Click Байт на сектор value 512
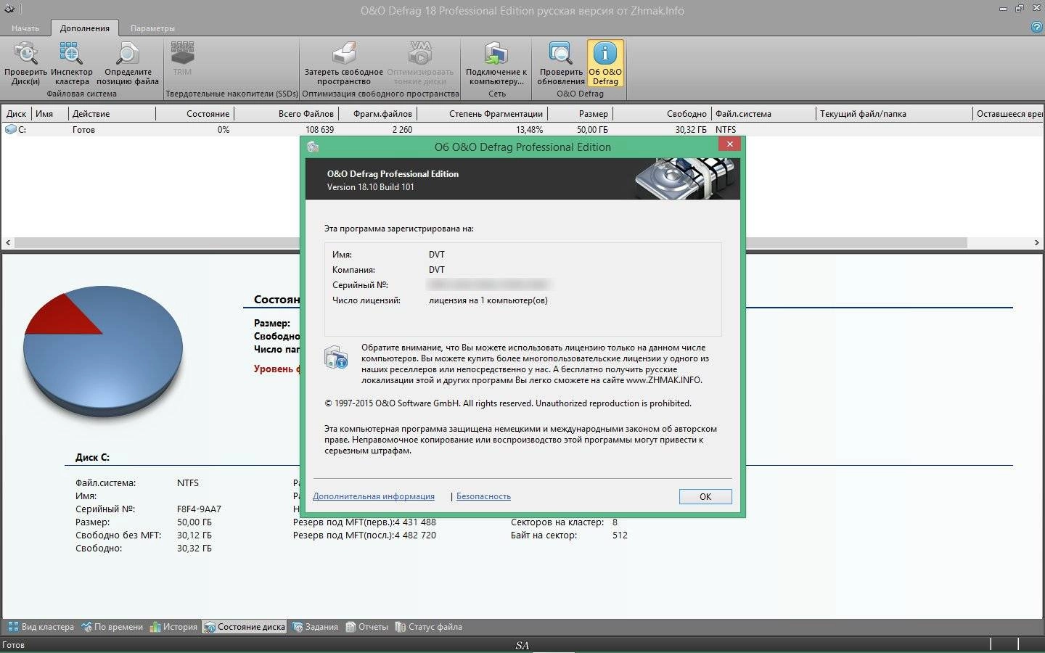The height and width of the screenshot is (653, 1045). tap(620, 535)
